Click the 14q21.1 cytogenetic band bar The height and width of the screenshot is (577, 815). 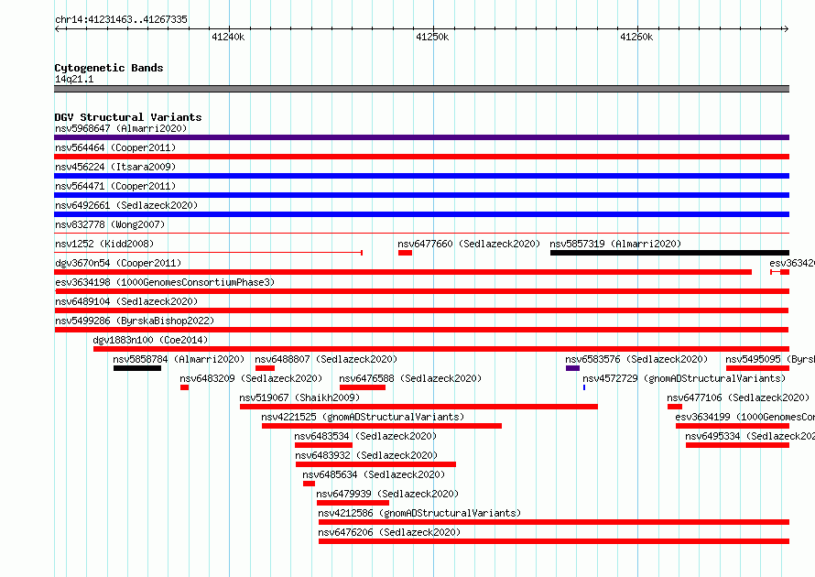pyautogui.click(x=421, y=89)
